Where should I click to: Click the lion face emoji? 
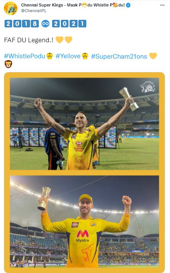click(8, 64)
